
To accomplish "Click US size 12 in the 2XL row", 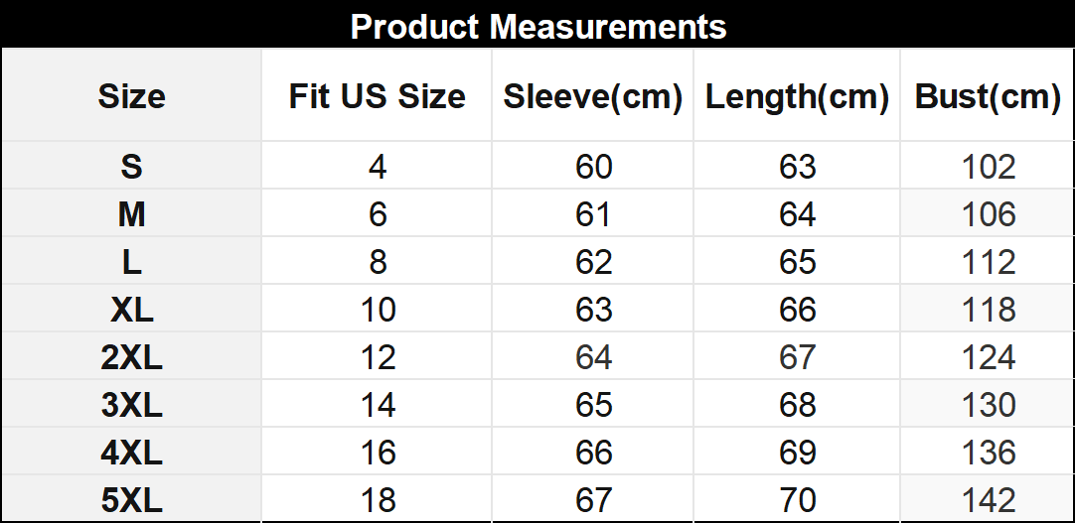I will pyautogui.click(x=377, y=357).
